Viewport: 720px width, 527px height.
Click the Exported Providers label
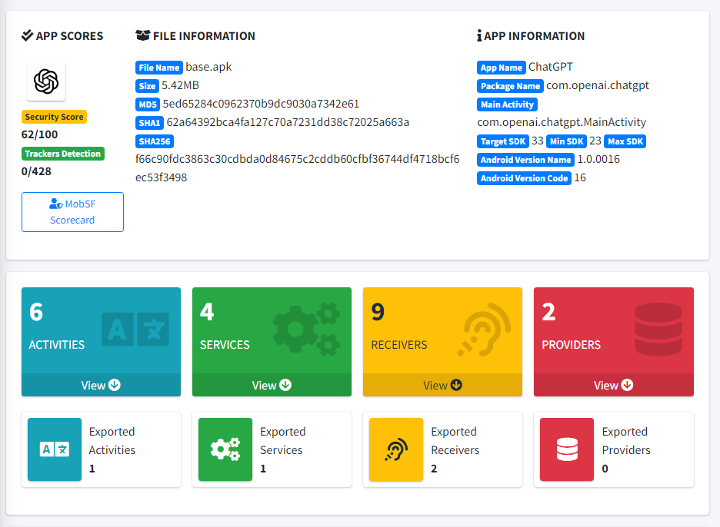coord(626,441)
